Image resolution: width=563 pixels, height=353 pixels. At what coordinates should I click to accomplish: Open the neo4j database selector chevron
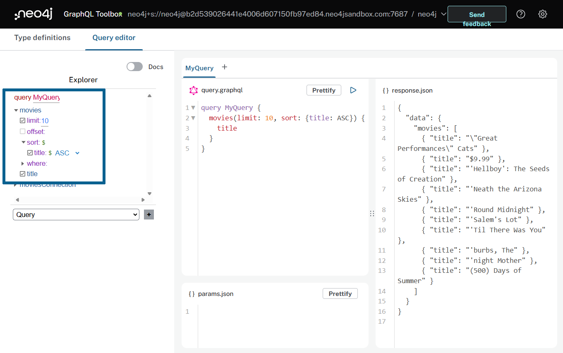(x=444, y=14)
